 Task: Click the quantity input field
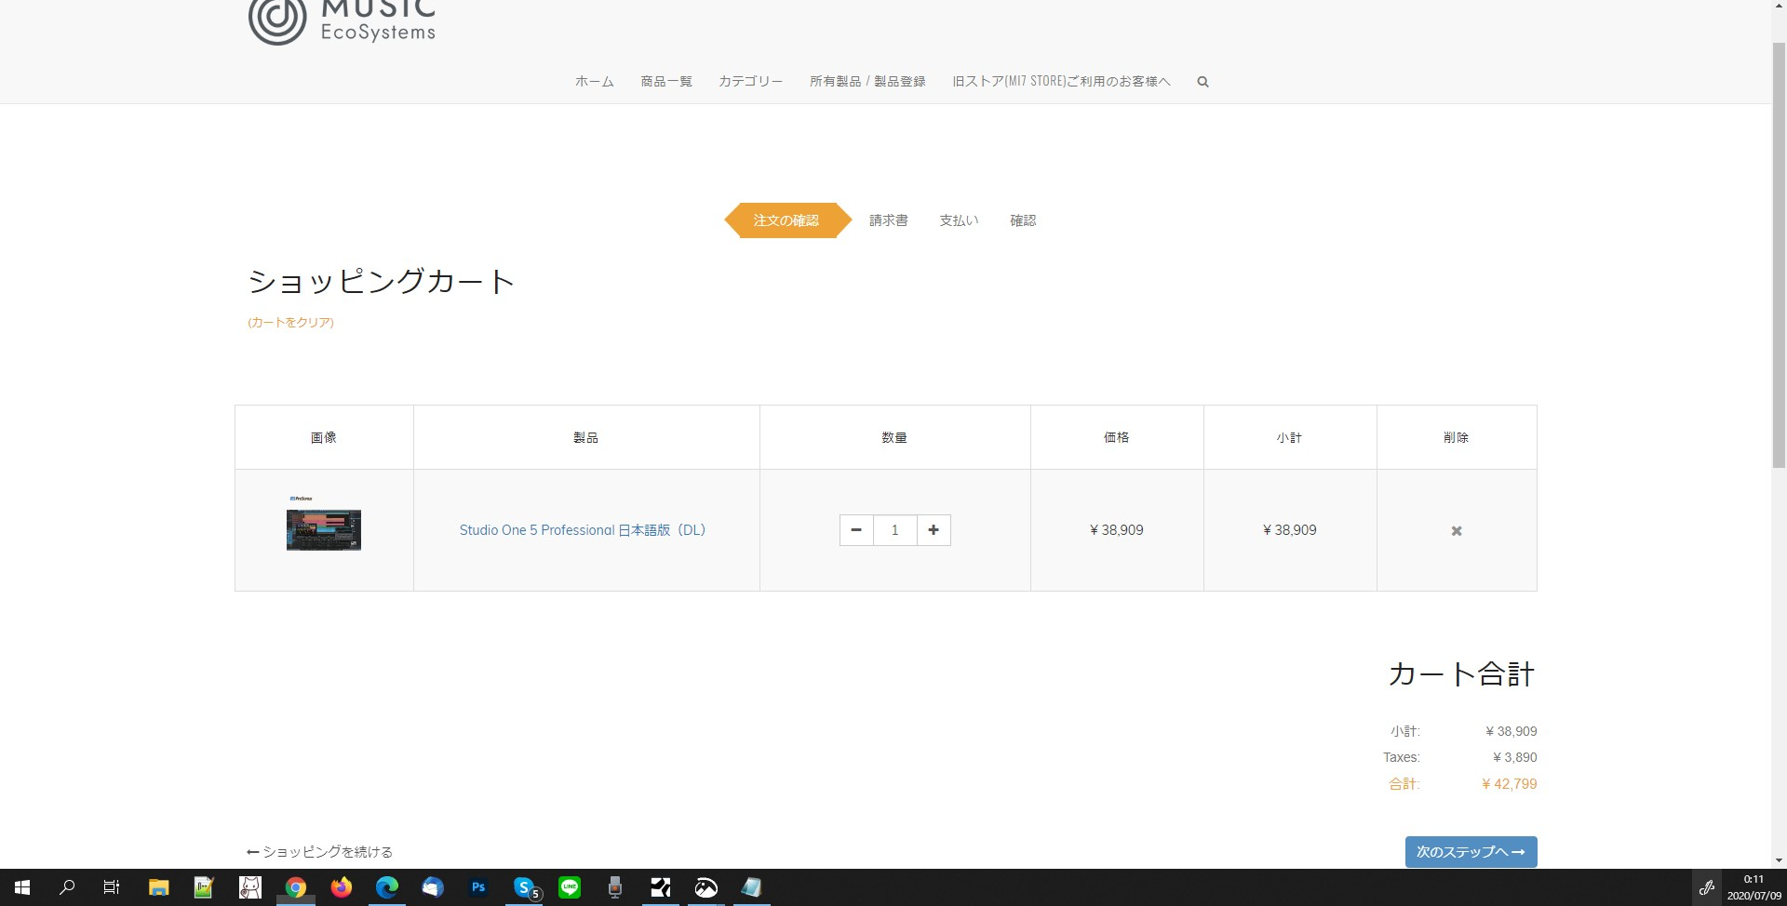tap(894, 530)
